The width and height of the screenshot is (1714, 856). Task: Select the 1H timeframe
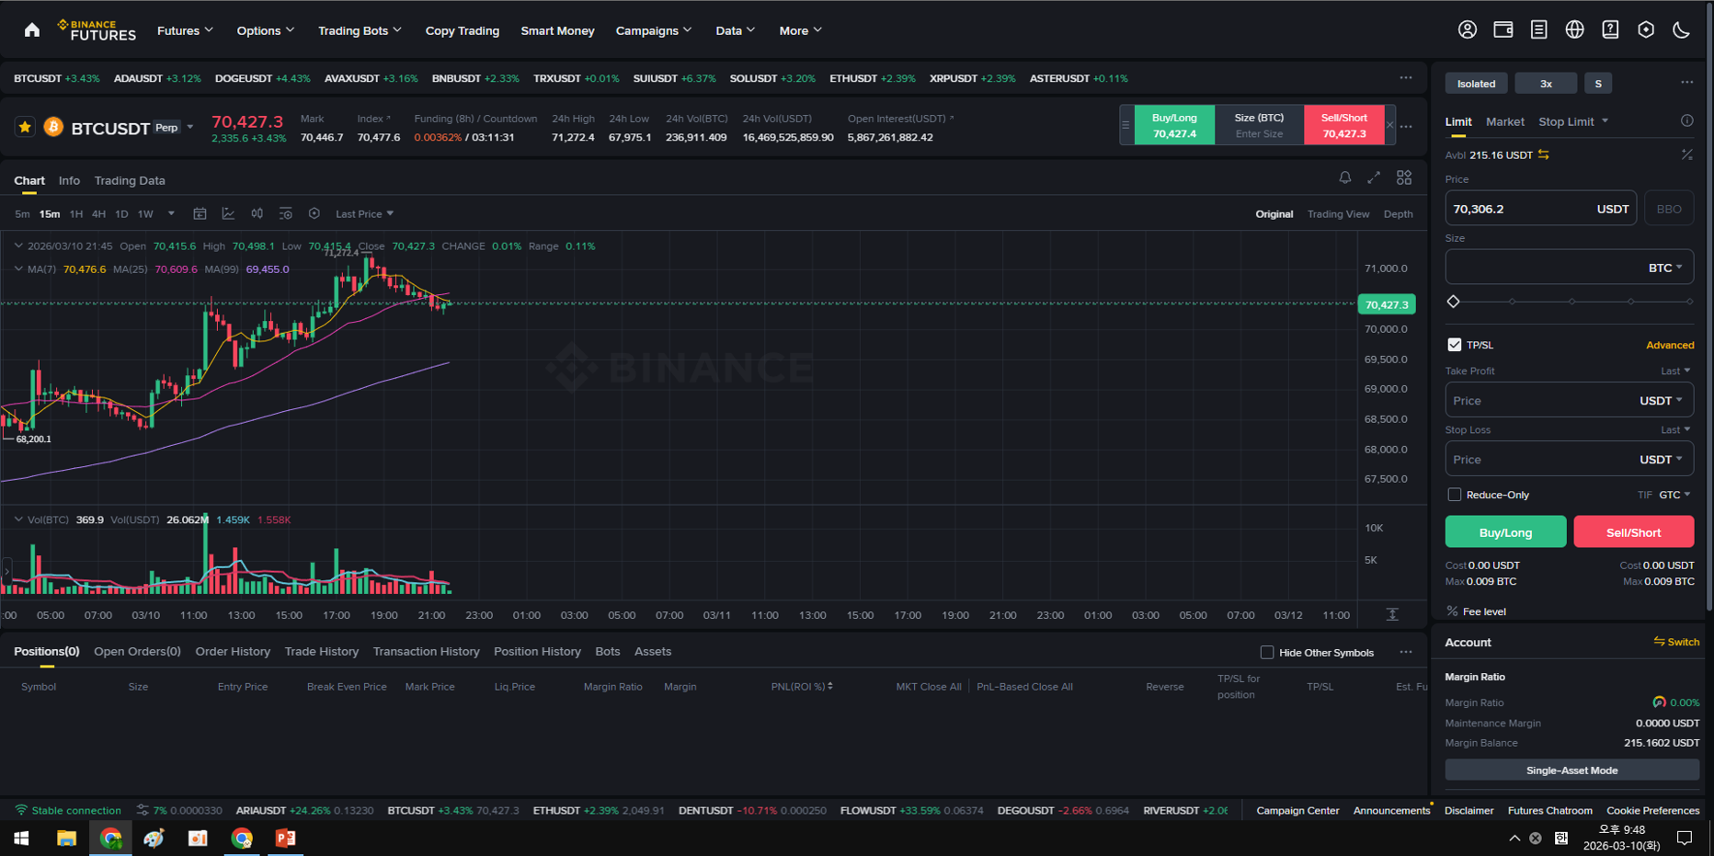pyautogui.click(x=76, y=214)
